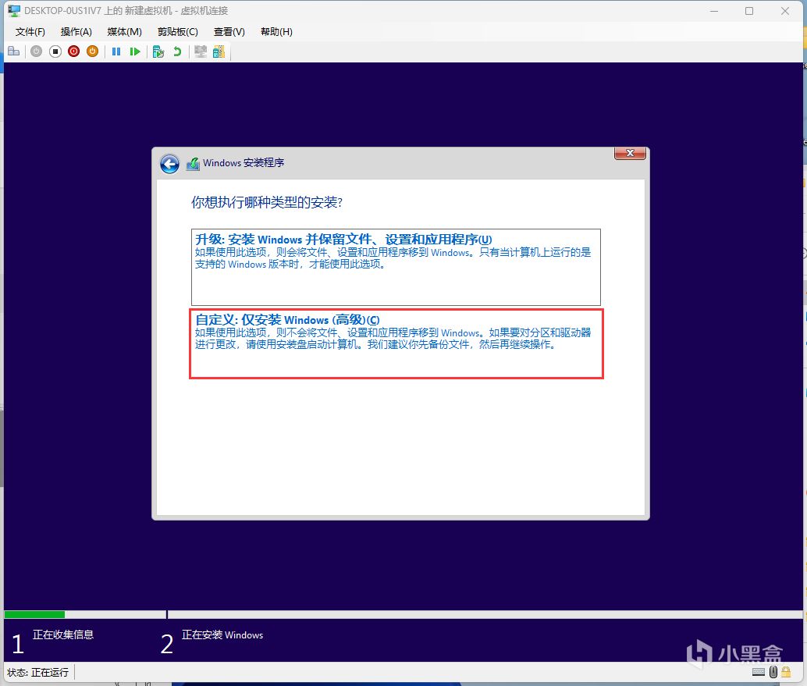Image resolution: width=807 pixels, height=686 pixels.
Task: Open the 文件(F) menu
Action: point(30,32)
